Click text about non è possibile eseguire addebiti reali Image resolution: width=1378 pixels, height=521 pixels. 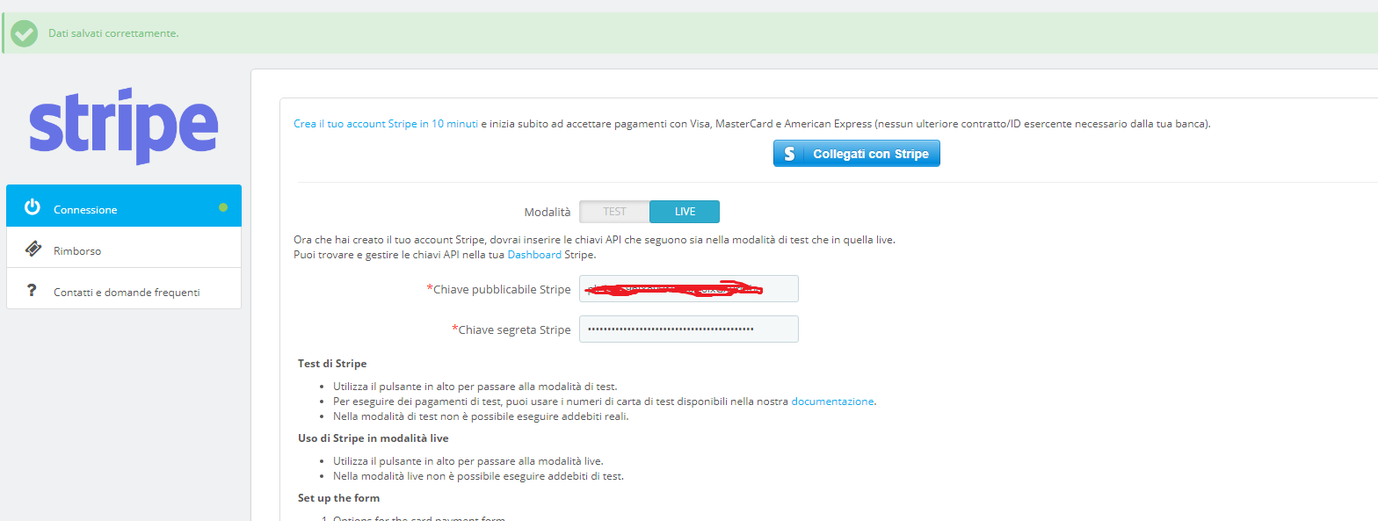click(x=481, y=416)
